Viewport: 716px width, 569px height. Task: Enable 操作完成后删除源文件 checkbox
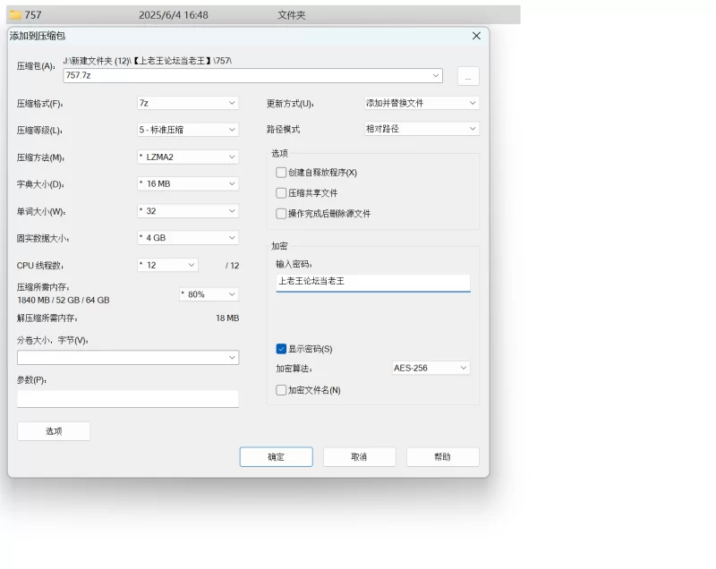(x=281, y=214)
